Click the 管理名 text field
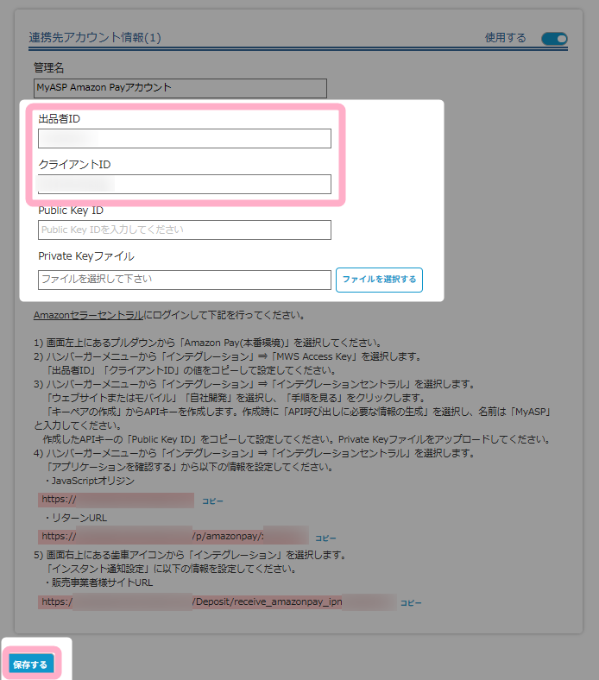 coord(180,88)
